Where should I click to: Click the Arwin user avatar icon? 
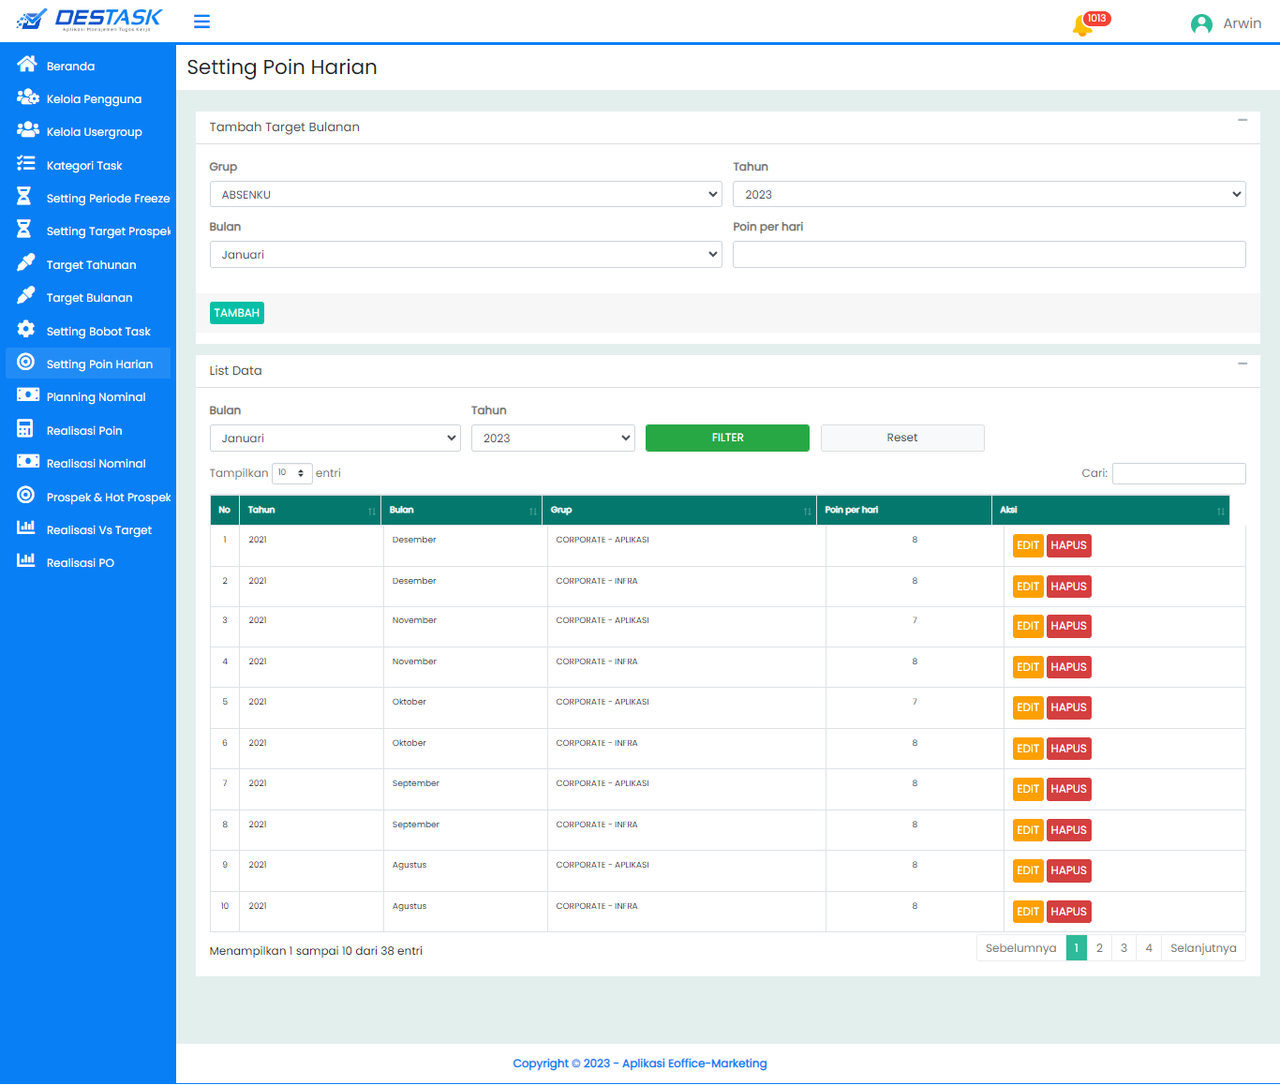click(x=1201, y=23)
